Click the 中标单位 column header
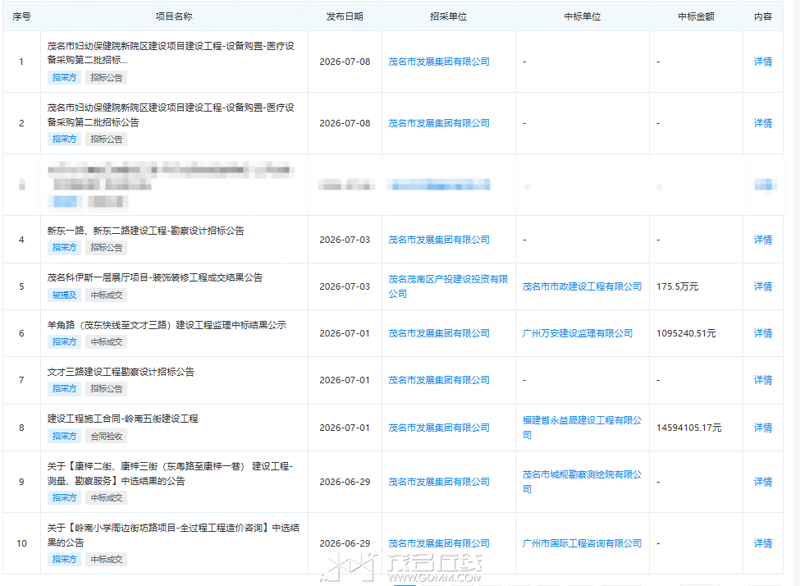 [x=582, y=16]
